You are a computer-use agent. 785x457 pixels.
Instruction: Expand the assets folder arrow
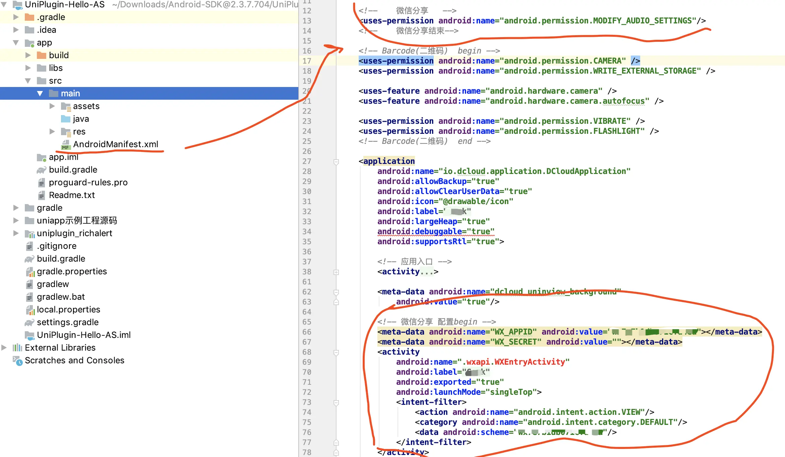click(52, 106)
